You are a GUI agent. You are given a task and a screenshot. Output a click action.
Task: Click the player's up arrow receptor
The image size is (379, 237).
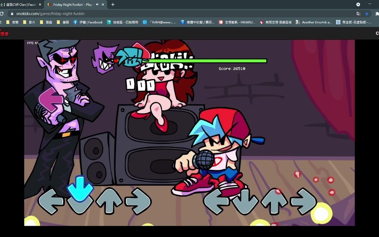[x=274, y=201]
